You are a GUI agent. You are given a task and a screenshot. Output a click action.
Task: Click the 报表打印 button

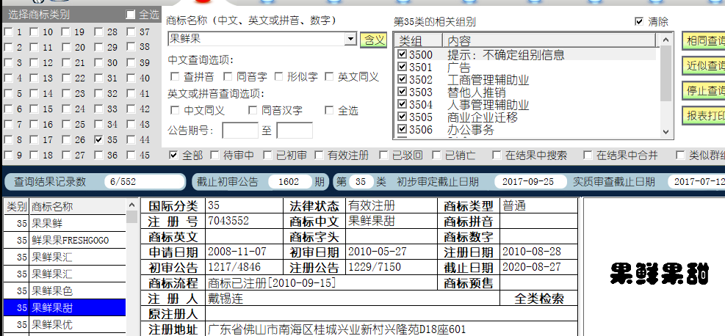pos(704,115)
